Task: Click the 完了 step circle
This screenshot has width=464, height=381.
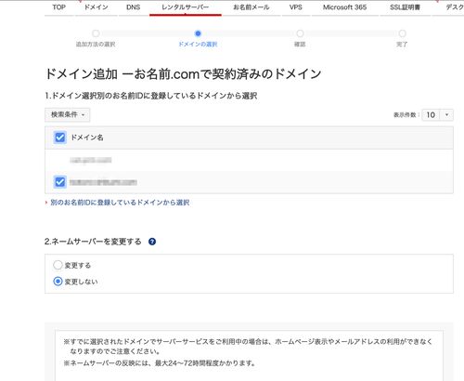Action: coord(402,33)
